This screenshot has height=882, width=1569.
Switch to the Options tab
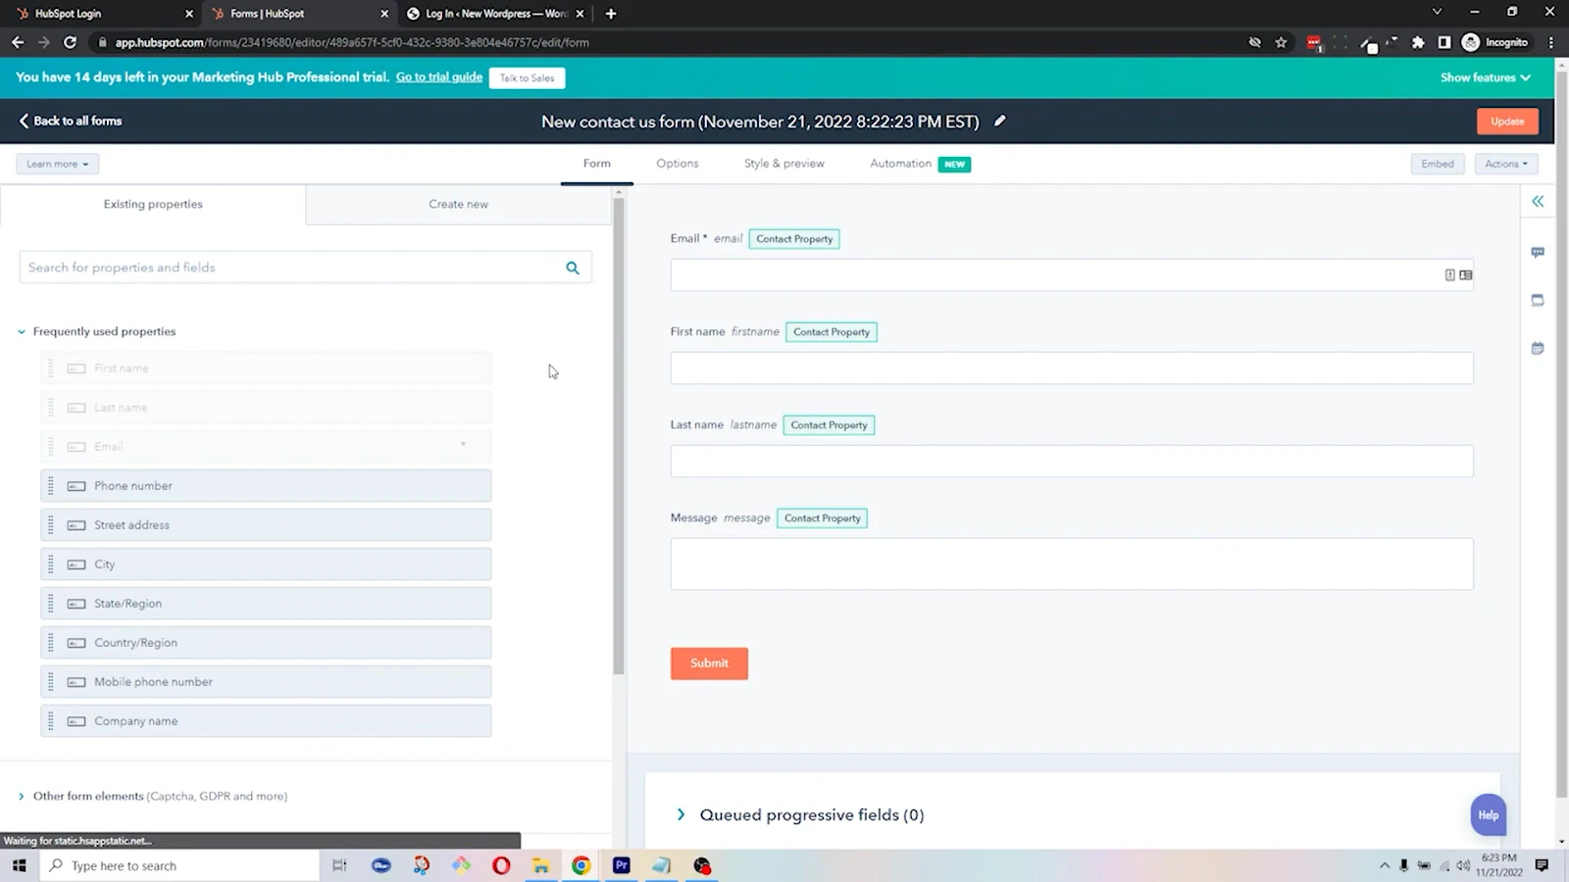click(x=678, y=164)
